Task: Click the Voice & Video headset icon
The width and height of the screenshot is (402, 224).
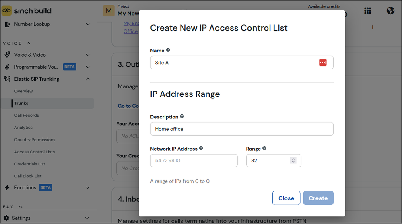Action: [7, 55]
